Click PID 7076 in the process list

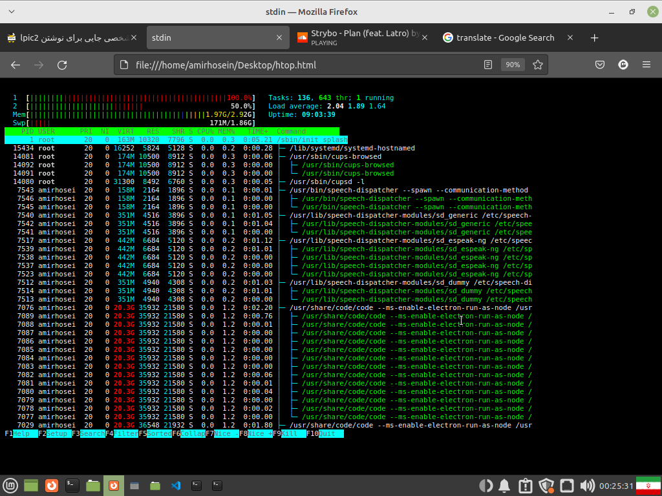click(x=25, y=307)
